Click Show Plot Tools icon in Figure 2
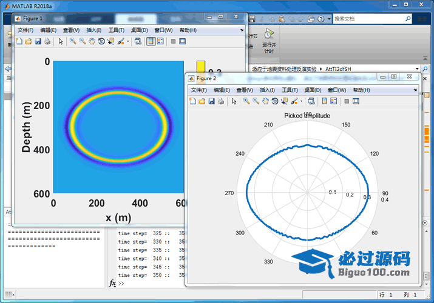434x303 pixels. [356, 101]
